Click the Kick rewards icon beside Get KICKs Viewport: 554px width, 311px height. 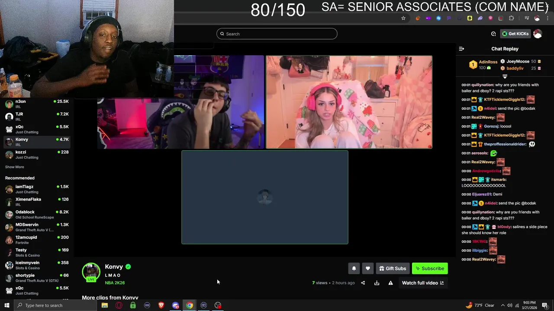tap(493, 34)
